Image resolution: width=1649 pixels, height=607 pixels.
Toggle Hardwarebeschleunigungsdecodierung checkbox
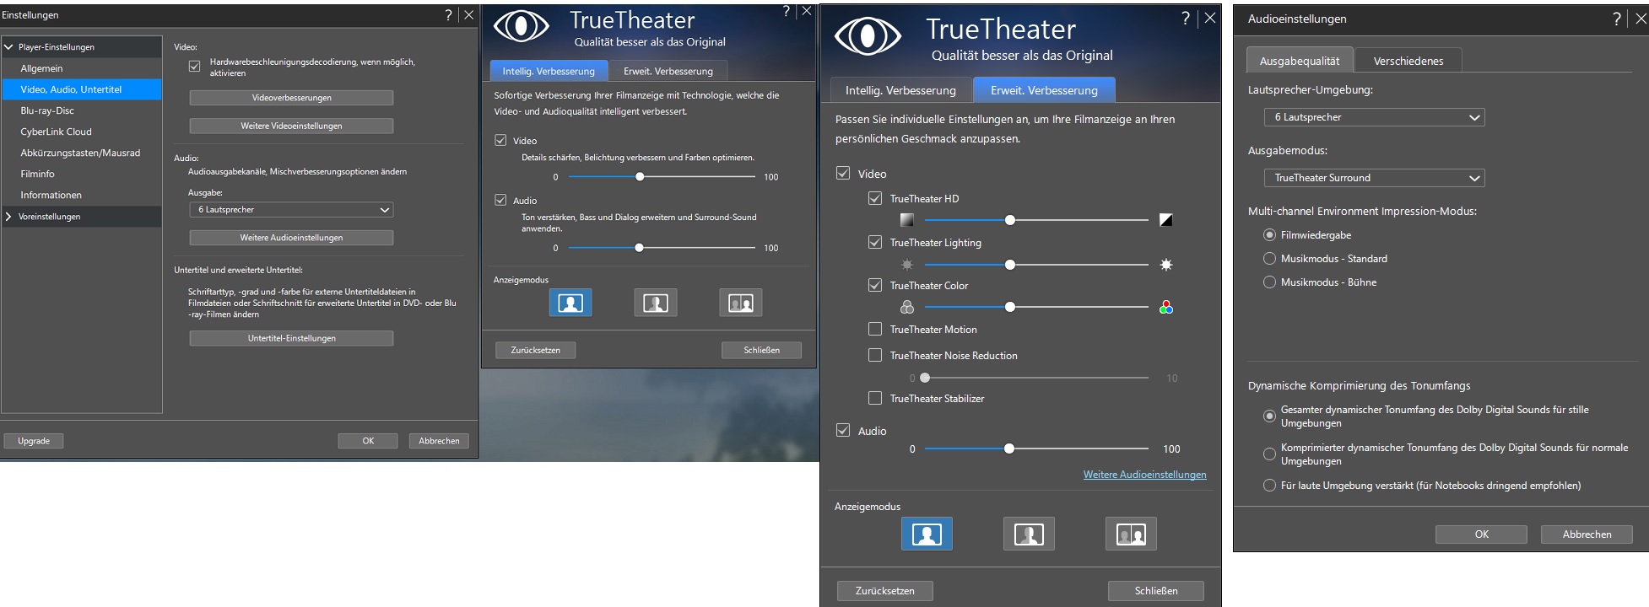(194, 66)
